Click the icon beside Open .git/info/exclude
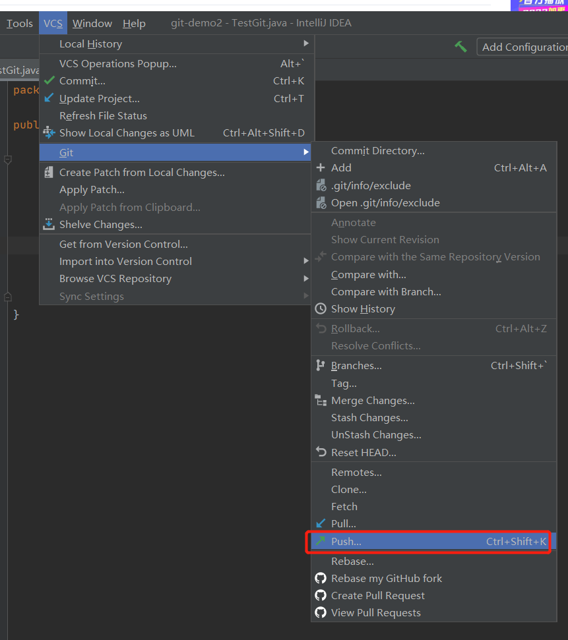This screenshot has height=640, width=568. (321, 202)
